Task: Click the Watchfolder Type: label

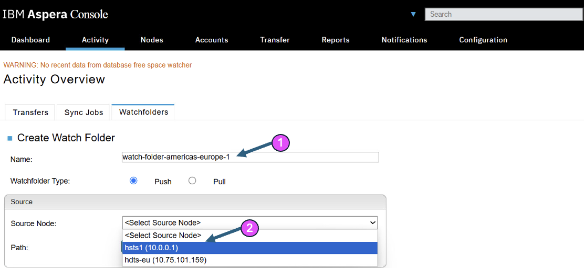Action: [x=40, y=182]
